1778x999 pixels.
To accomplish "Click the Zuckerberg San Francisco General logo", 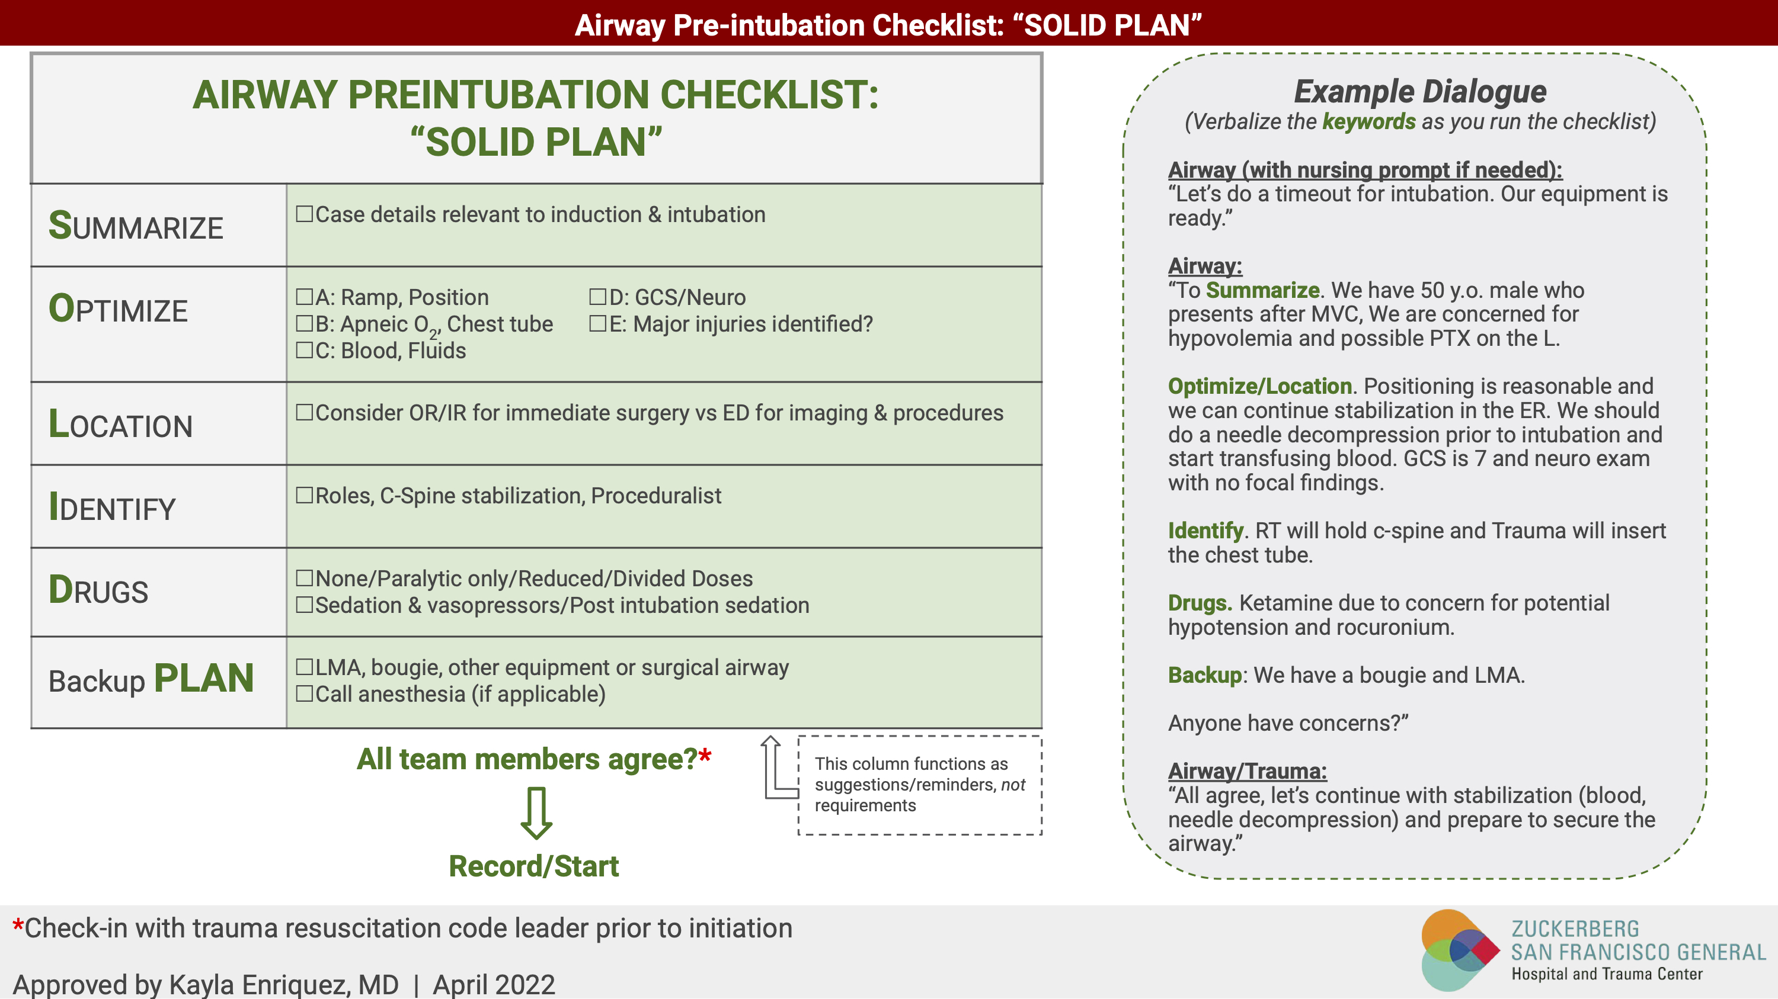I will (1460, 950).
